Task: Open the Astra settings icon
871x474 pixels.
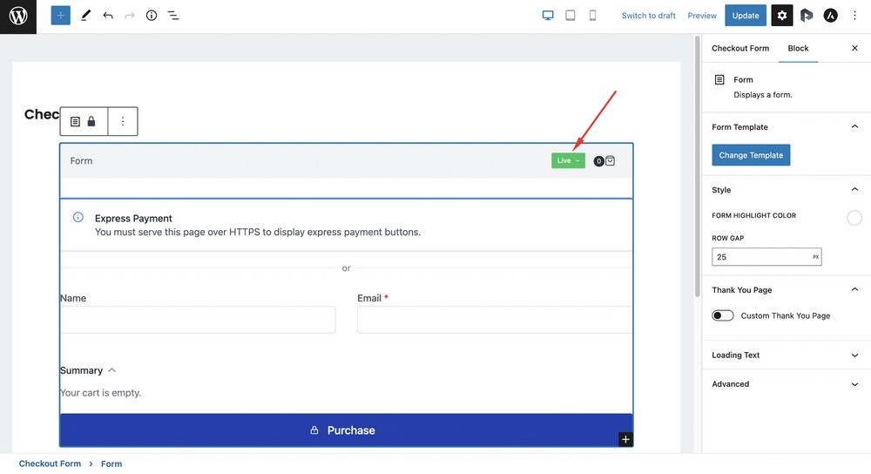Action: tap(830, 16)
